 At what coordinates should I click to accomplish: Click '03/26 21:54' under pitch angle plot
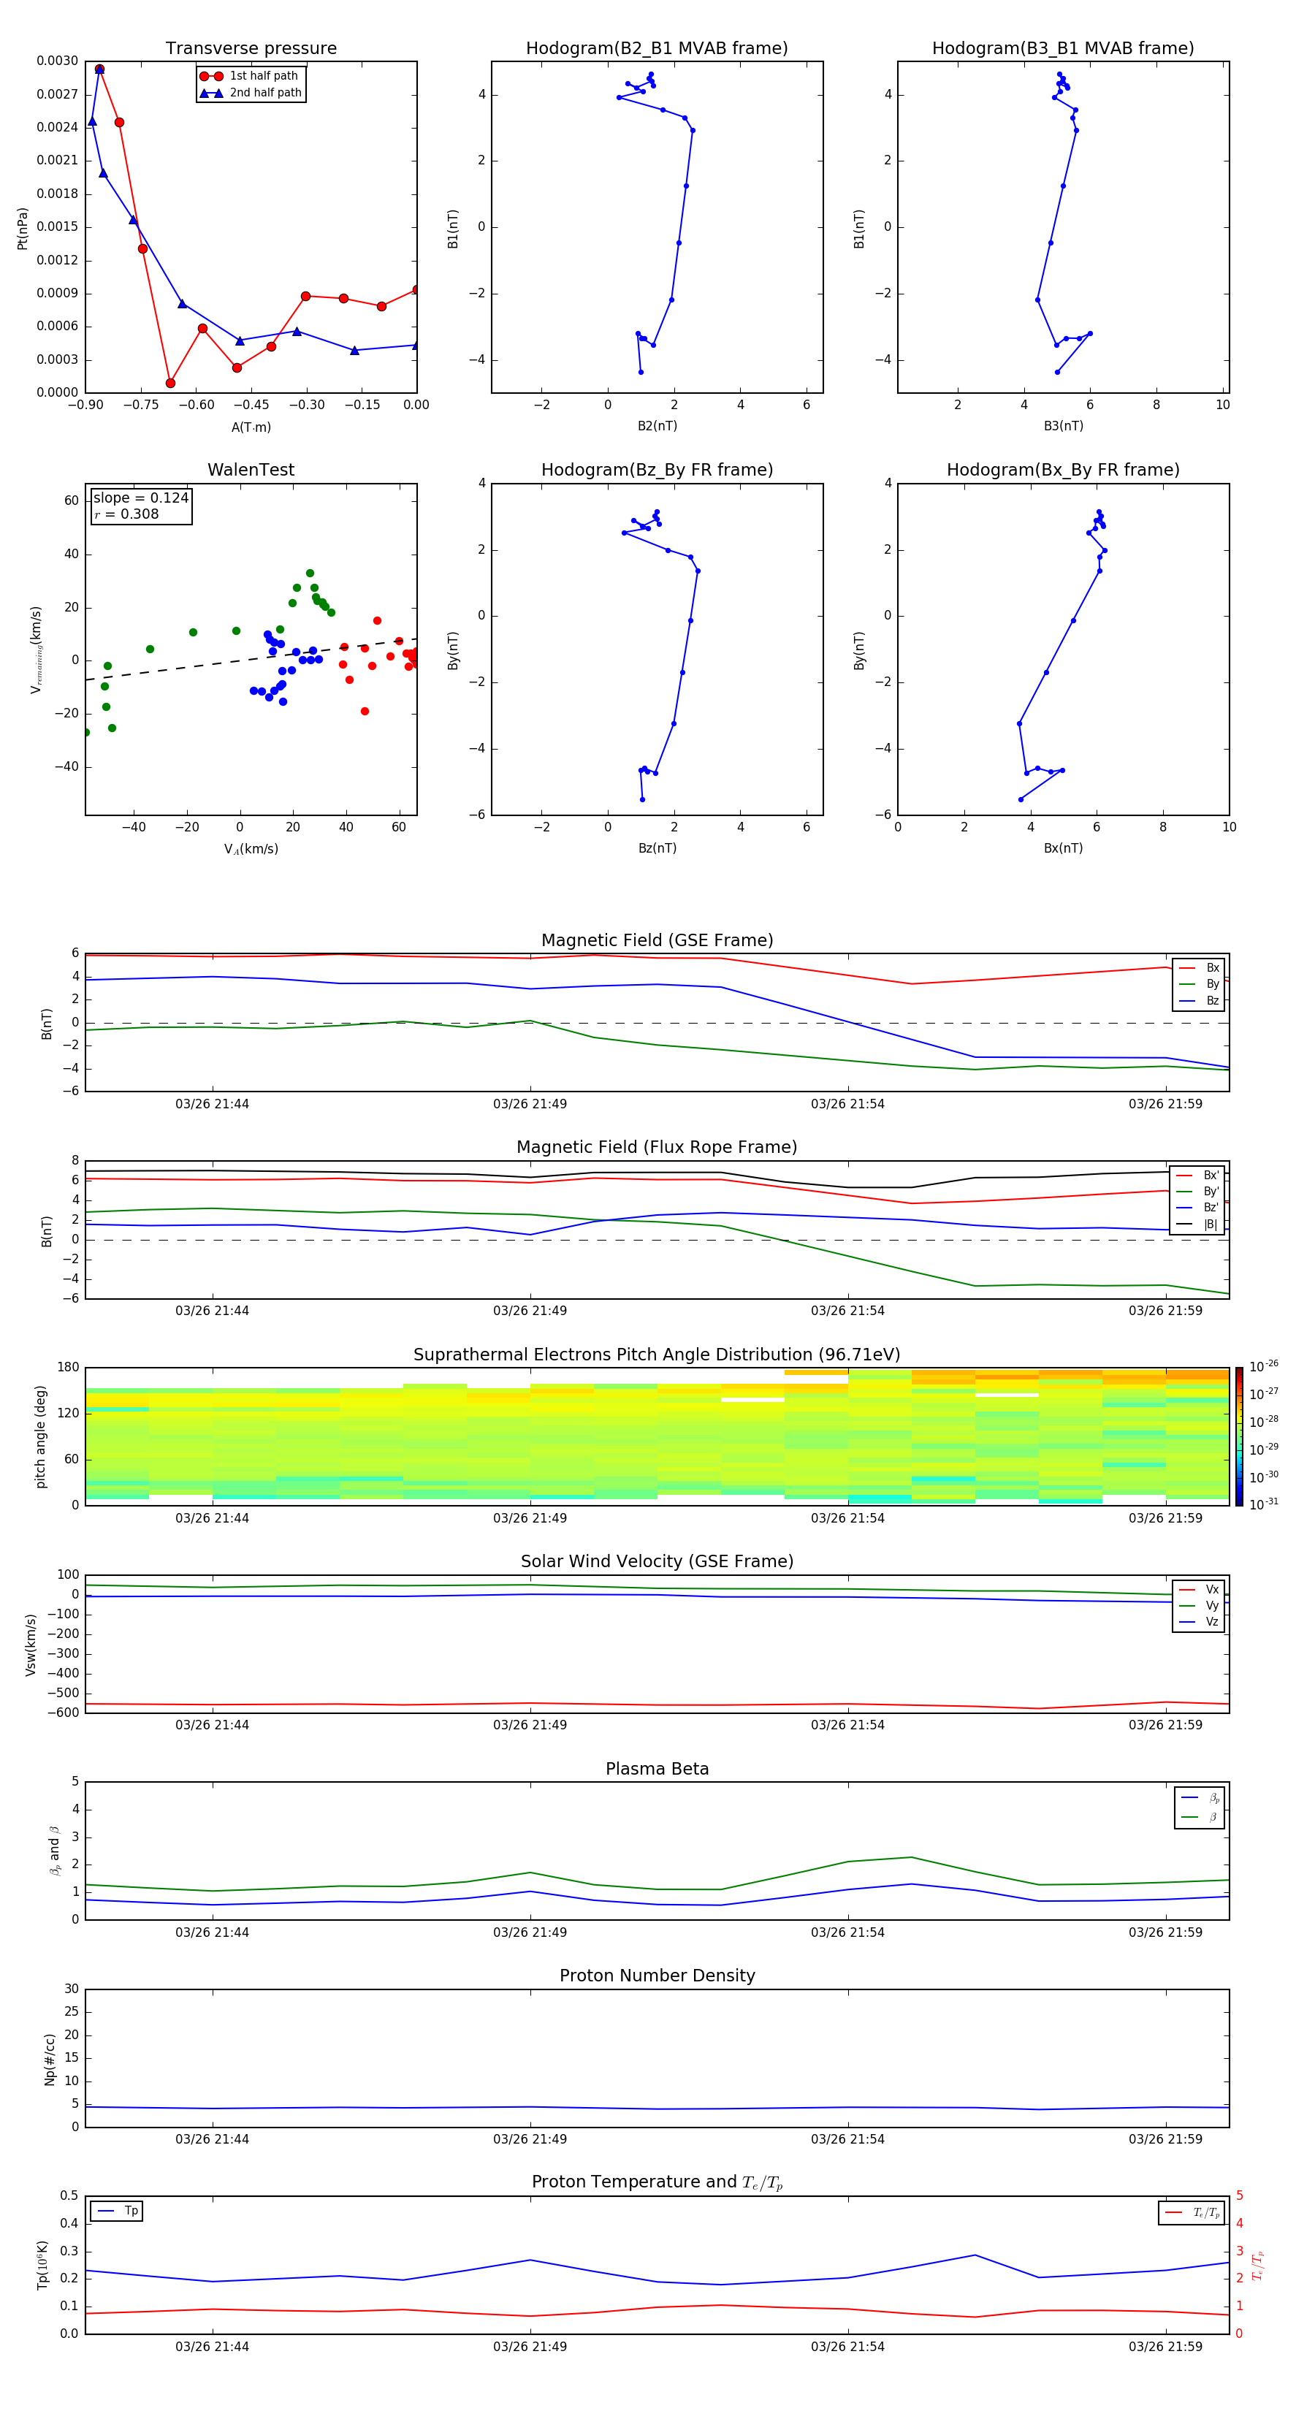coord(848,1518)
